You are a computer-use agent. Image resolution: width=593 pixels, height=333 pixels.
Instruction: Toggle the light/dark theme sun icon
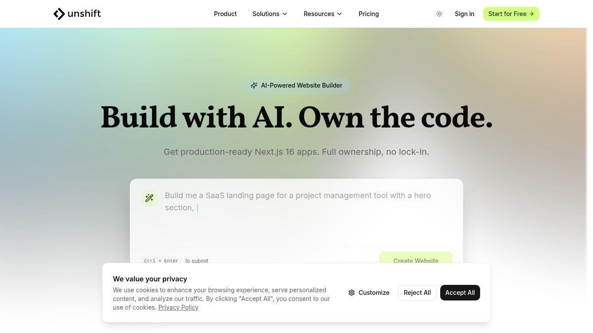(x=439, y=14)
